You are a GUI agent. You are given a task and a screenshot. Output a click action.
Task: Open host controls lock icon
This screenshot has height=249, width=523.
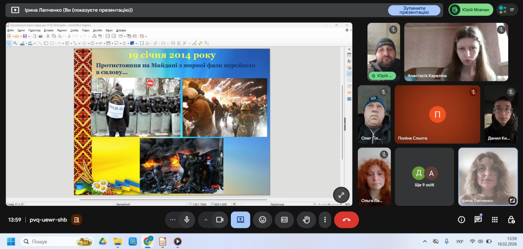click(511, 220)
